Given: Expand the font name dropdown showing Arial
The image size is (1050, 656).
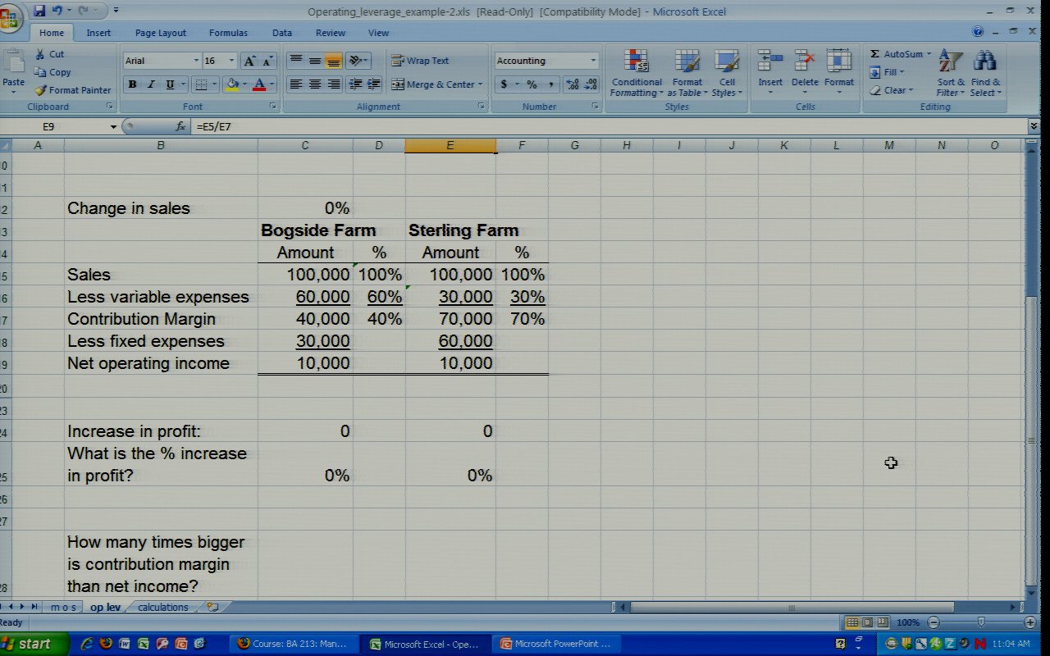Looking at the screenshot, I should 196,61.
